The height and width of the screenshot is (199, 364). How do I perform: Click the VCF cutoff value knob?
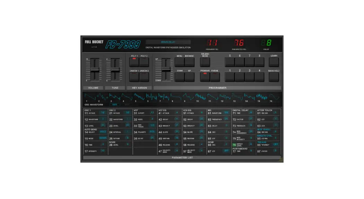152,113
